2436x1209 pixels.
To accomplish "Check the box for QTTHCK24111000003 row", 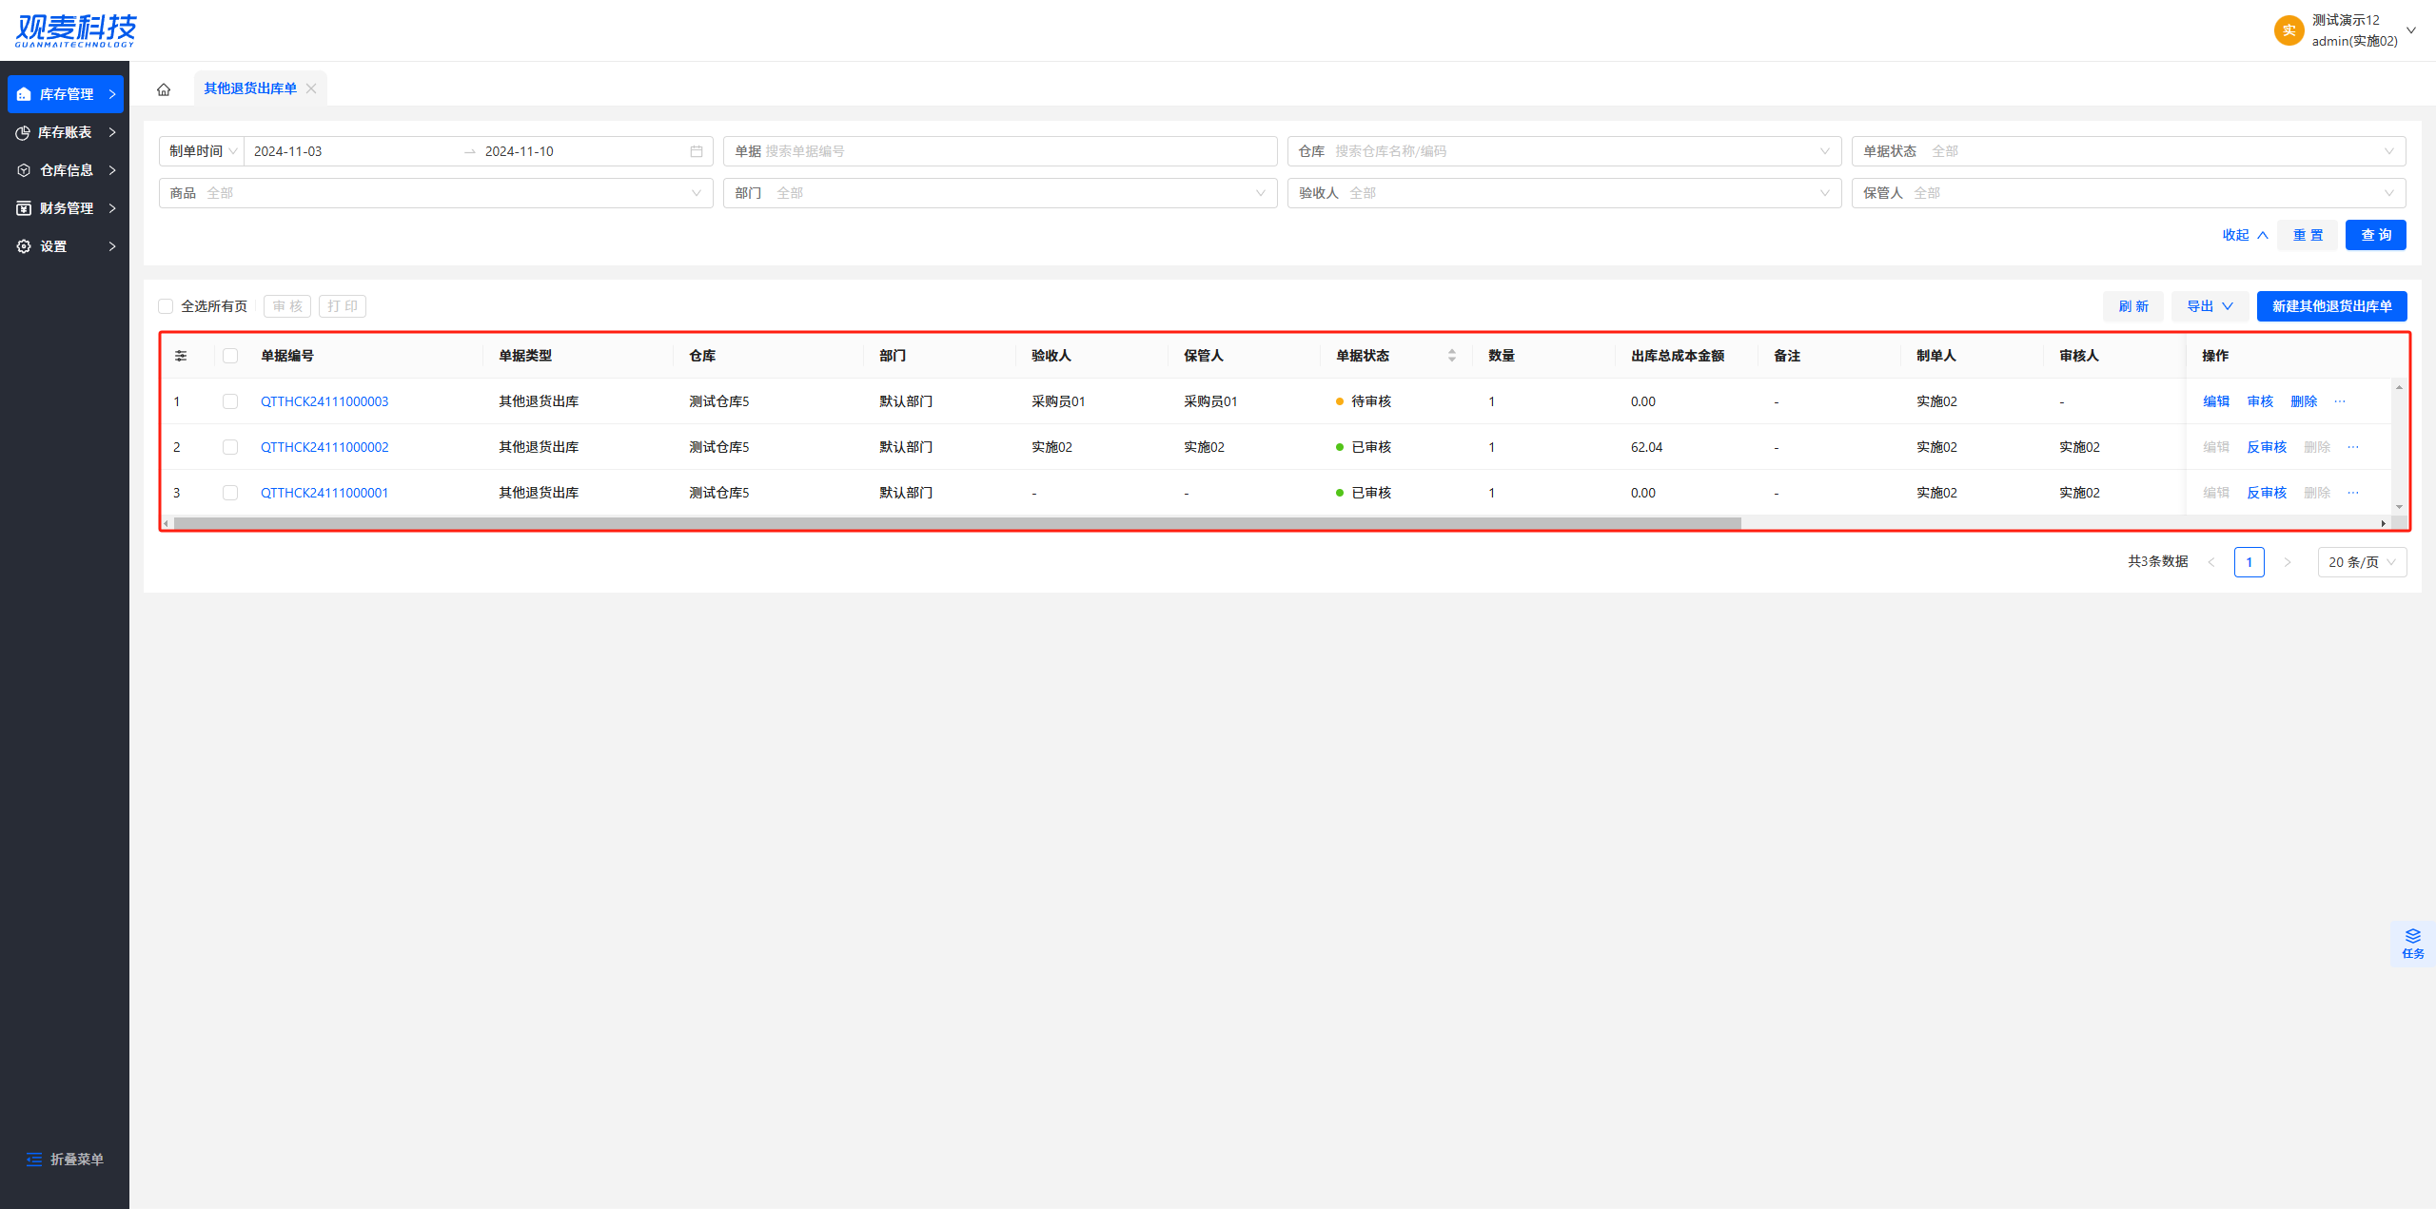I will pos(230,401).
